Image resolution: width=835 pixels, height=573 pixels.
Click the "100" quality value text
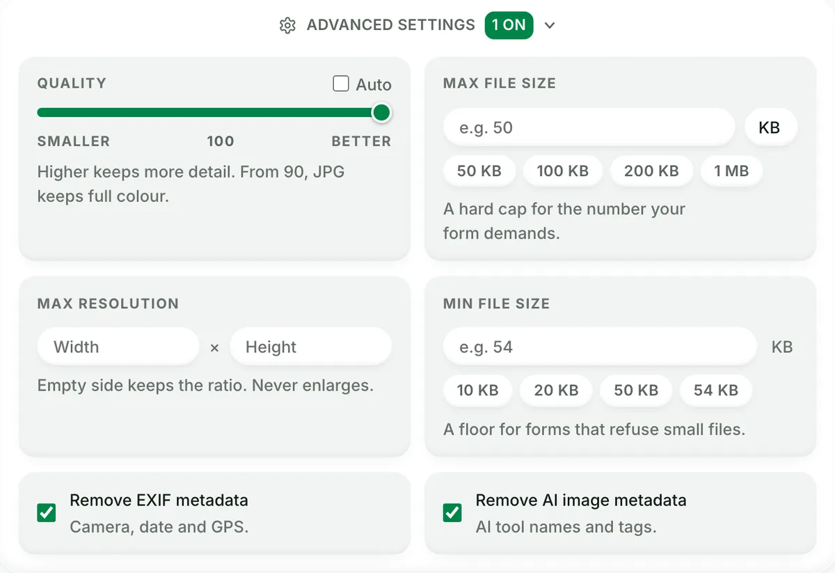tap(221, 141)
